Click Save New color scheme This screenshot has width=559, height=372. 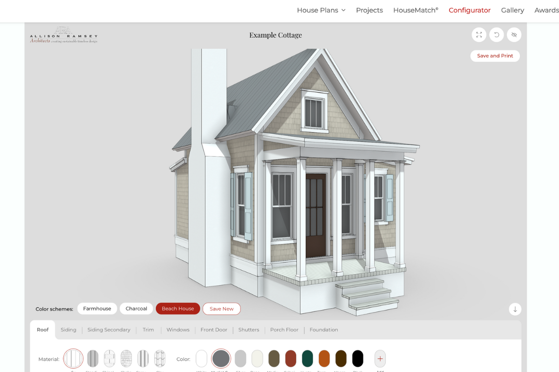coord(222,309)
